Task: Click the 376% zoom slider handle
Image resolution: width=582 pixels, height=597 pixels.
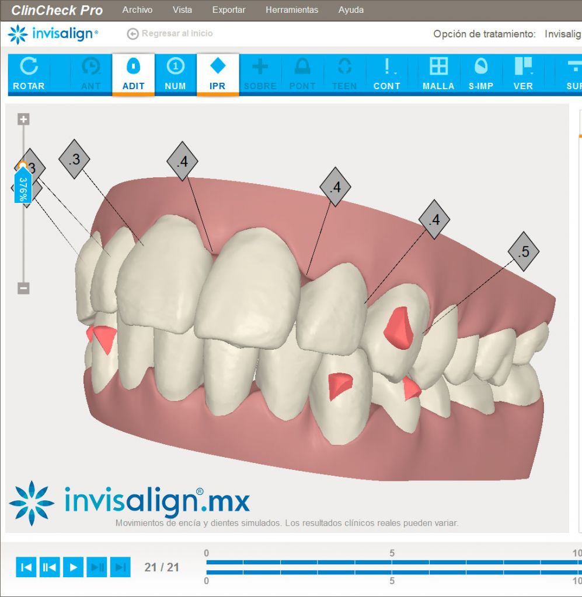Action: 23,185
